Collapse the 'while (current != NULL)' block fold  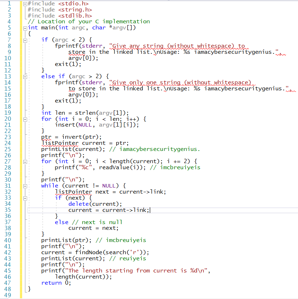click(25, 186)
